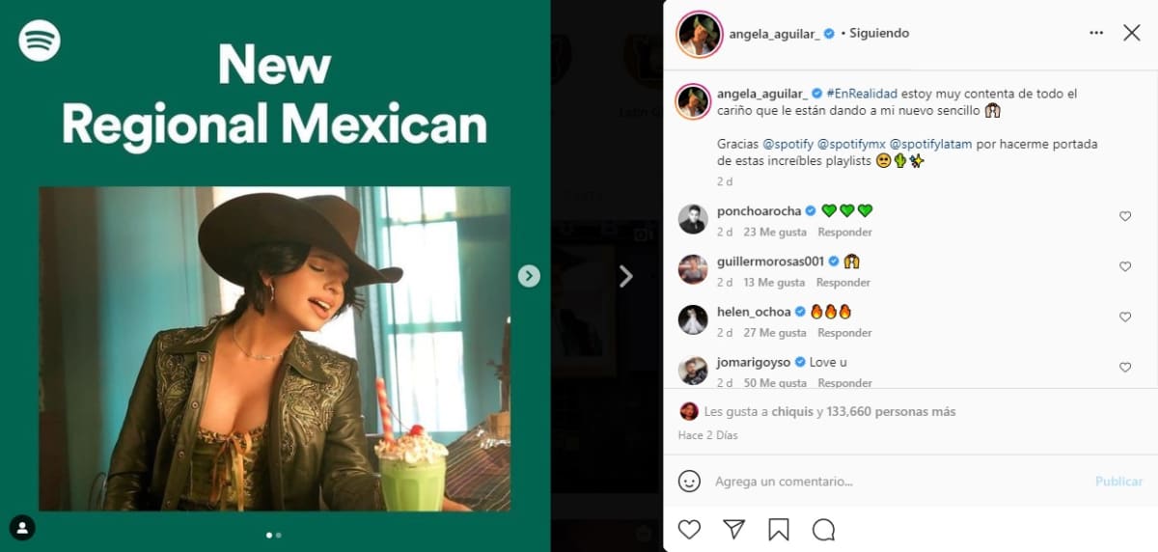Open the @spotifymx mention
Viewport: 1158px width, 552px height.
[x=850, y=144]
